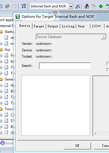Expand the 'M' file node under Gui
The image size is (109, 153).
click(x=1, y=61)
